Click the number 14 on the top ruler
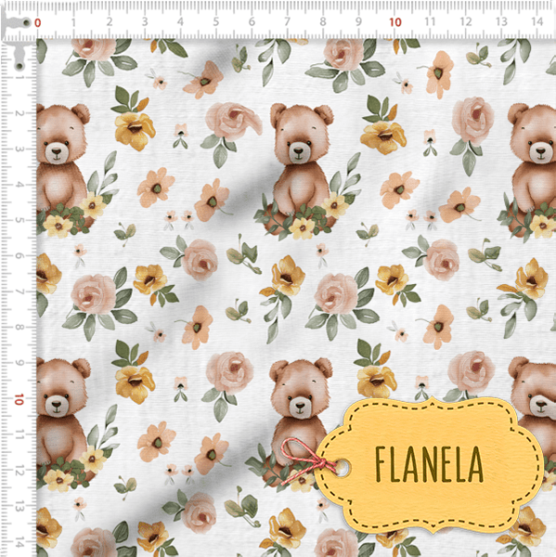 click(x=537, y=21)
